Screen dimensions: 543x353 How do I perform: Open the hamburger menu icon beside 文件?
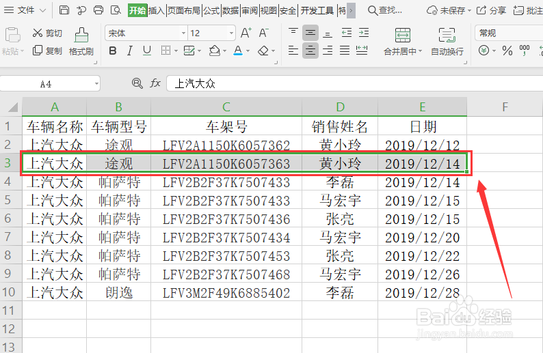coord(8,10)
